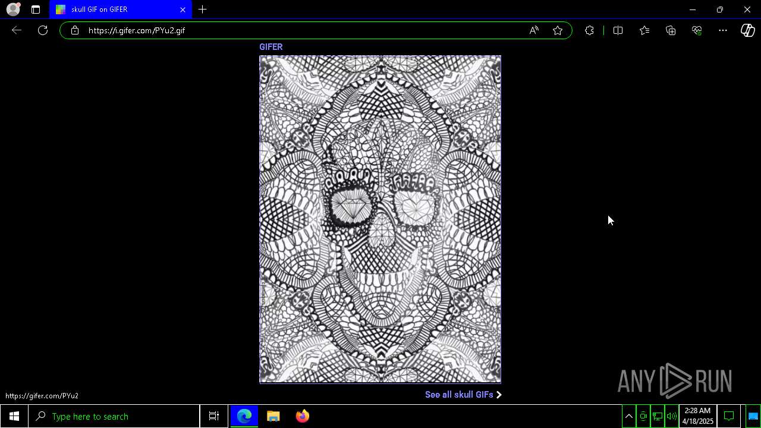View site information lock icon

(x=74, y=30)
